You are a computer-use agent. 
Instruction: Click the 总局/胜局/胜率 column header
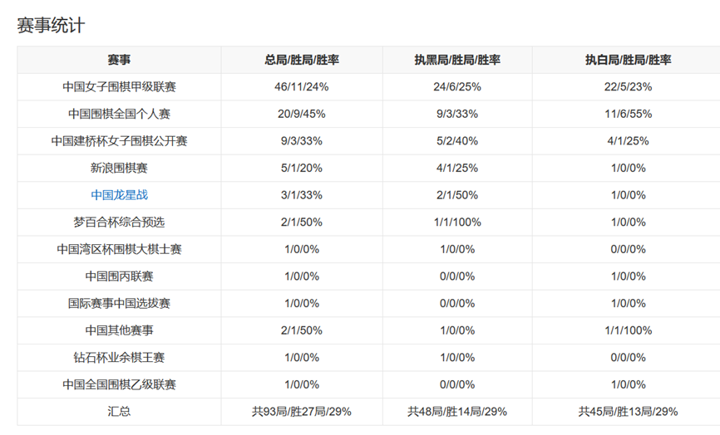pyautogui.click(x=302, y=60)
